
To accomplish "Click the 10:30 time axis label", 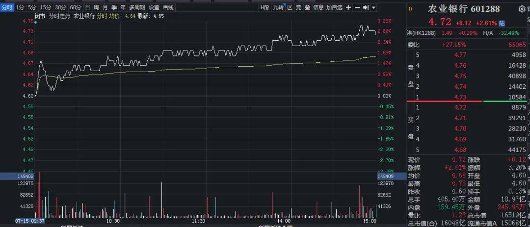I will pos(113,221).
